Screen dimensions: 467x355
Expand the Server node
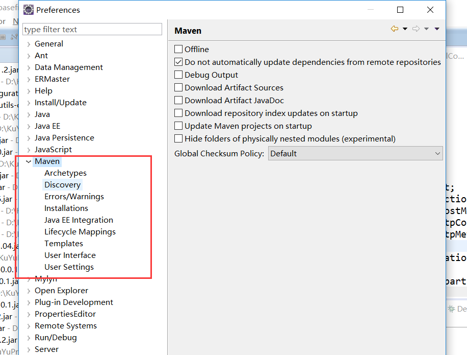tap(29, 349)
